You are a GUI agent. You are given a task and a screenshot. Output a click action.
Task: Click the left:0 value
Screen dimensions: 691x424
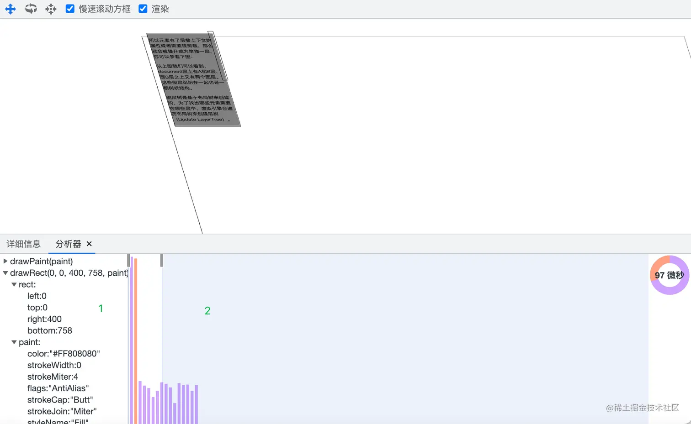pos(37,296)
